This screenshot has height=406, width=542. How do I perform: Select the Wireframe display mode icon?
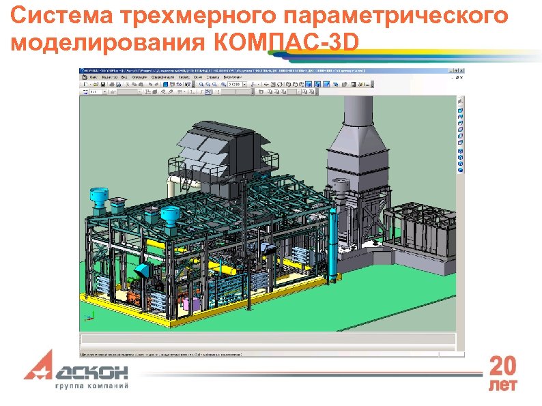coord(288,85)
